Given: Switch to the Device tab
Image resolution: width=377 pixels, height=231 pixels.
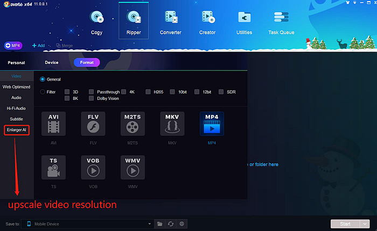Looking at the screenshot, I should pyautogui.click(x=52, y=62).
